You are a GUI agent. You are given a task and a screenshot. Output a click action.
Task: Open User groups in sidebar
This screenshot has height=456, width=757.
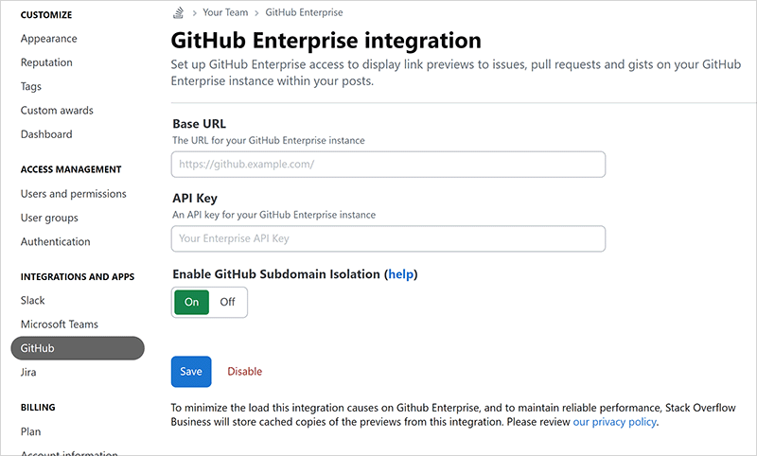pyautogui.click(x=49, y=218)
